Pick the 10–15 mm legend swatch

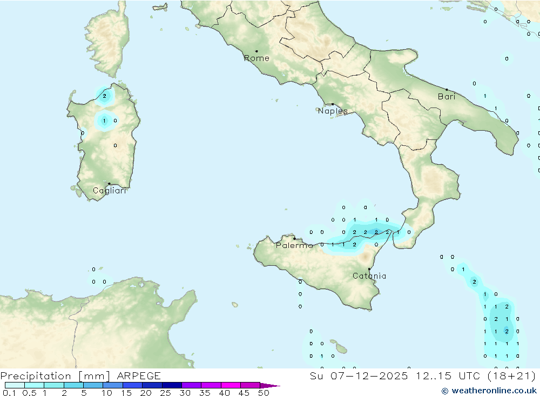coord(113,385)
